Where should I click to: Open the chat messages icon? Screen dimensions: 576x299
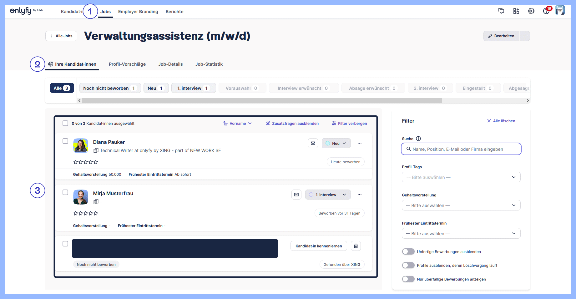point(501,11)
